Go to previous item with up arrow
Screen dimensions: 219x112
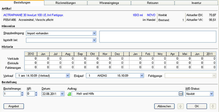coord(180,106)
